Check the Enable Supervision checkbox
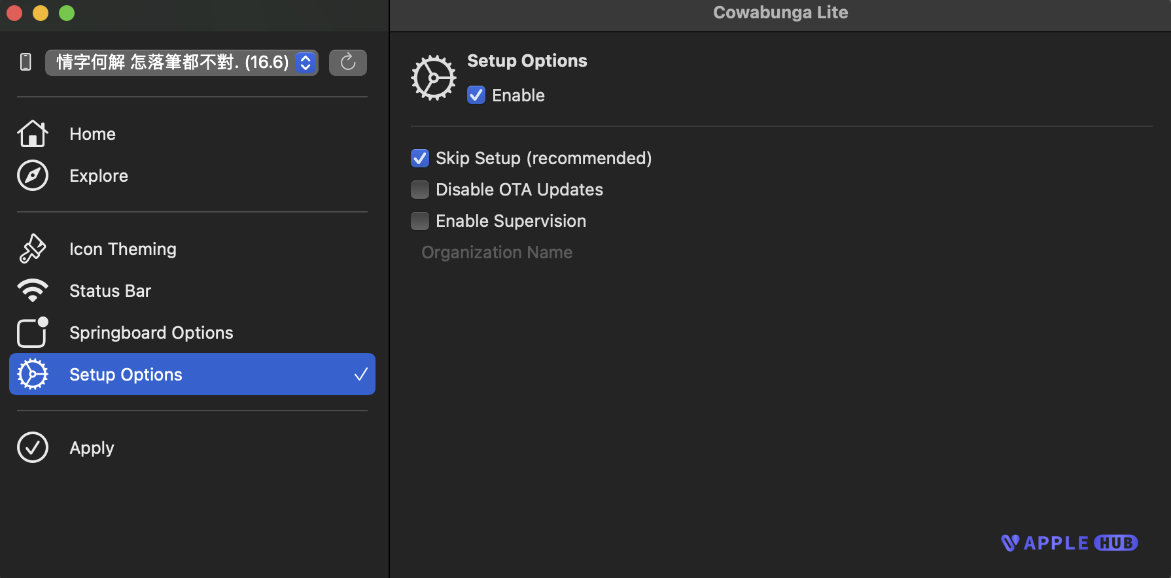Image resolution: width=1171 pixels, height=578 pixels. (420, 221)
